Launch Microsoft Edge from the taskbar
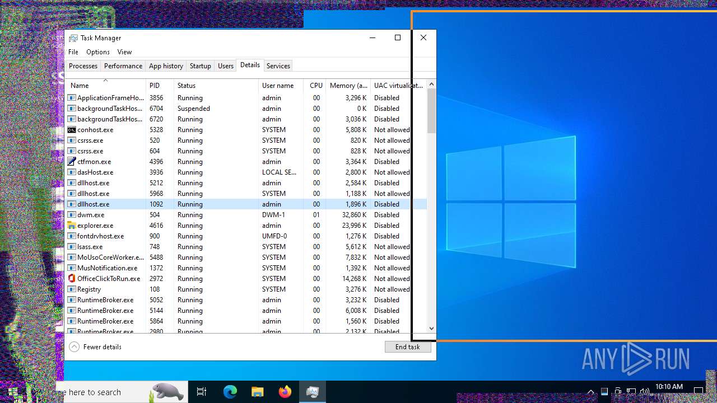The image size is (717, 403). [x=230, y=392]
